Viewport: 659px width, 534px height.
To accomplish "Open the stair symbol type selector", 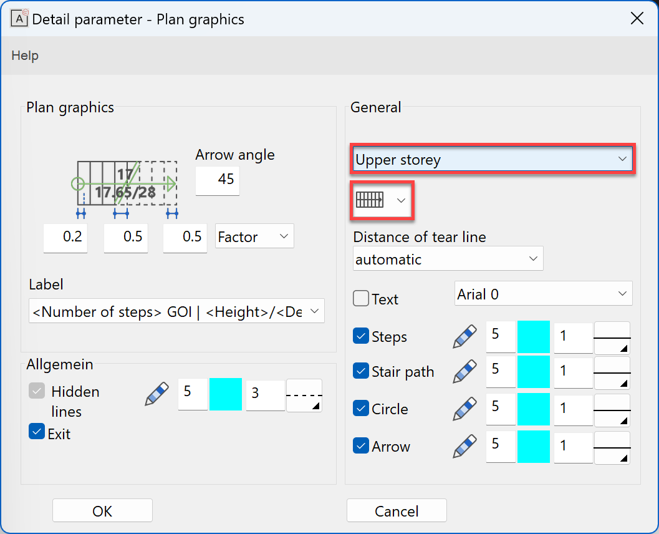I will click(x=382, y=200).
